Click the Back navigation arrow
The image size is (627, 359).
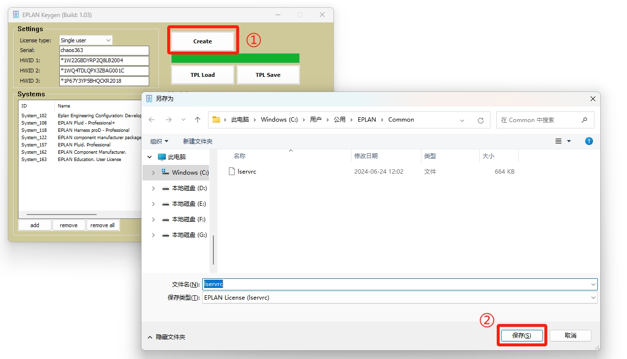152,120
